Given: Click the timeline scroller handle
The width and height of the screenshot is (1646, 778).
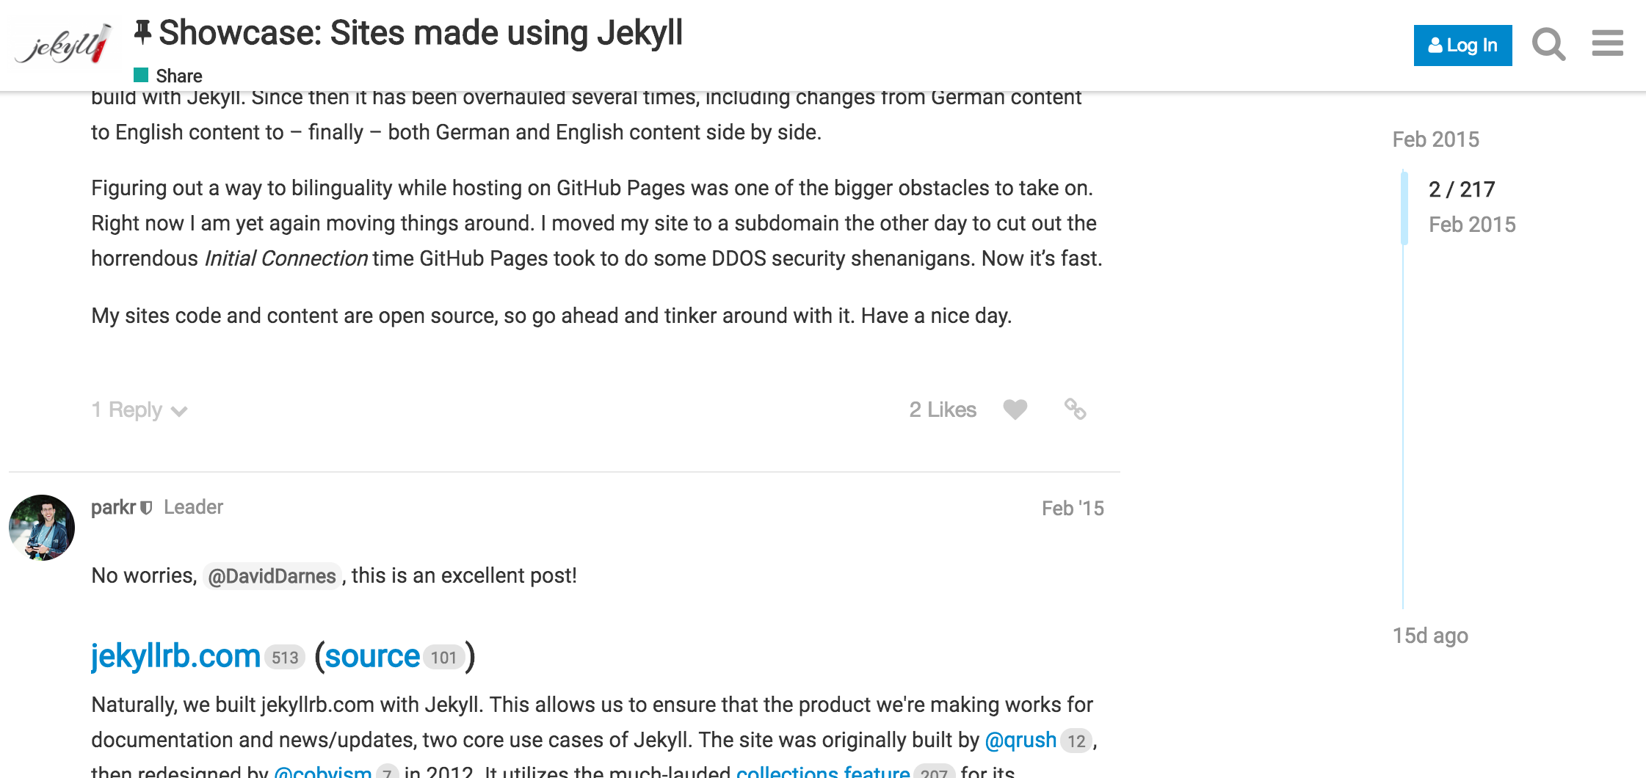Looking at the screenshot, I should 1404,207.
